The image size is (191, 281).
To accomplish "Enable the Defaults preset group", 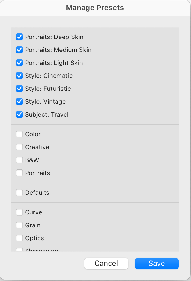I will pyautogui.click(x=19, y=192).
